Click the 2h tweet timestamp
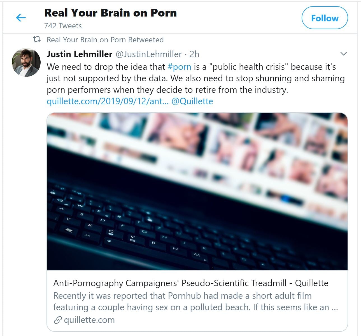 point(194,54)
